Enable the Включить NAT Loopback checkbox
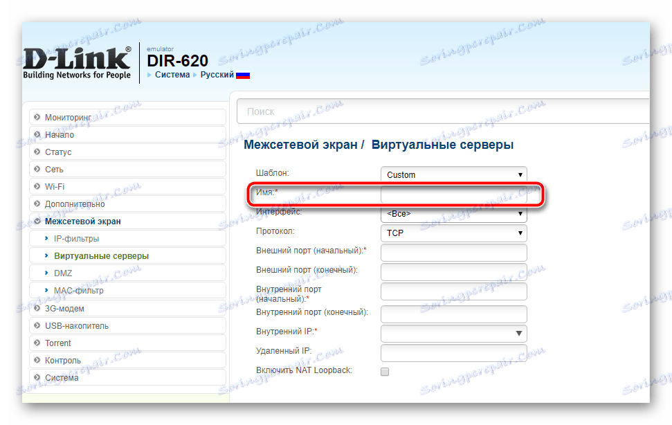672x425 pixels. pyautogui.click(x=385, y=370)
